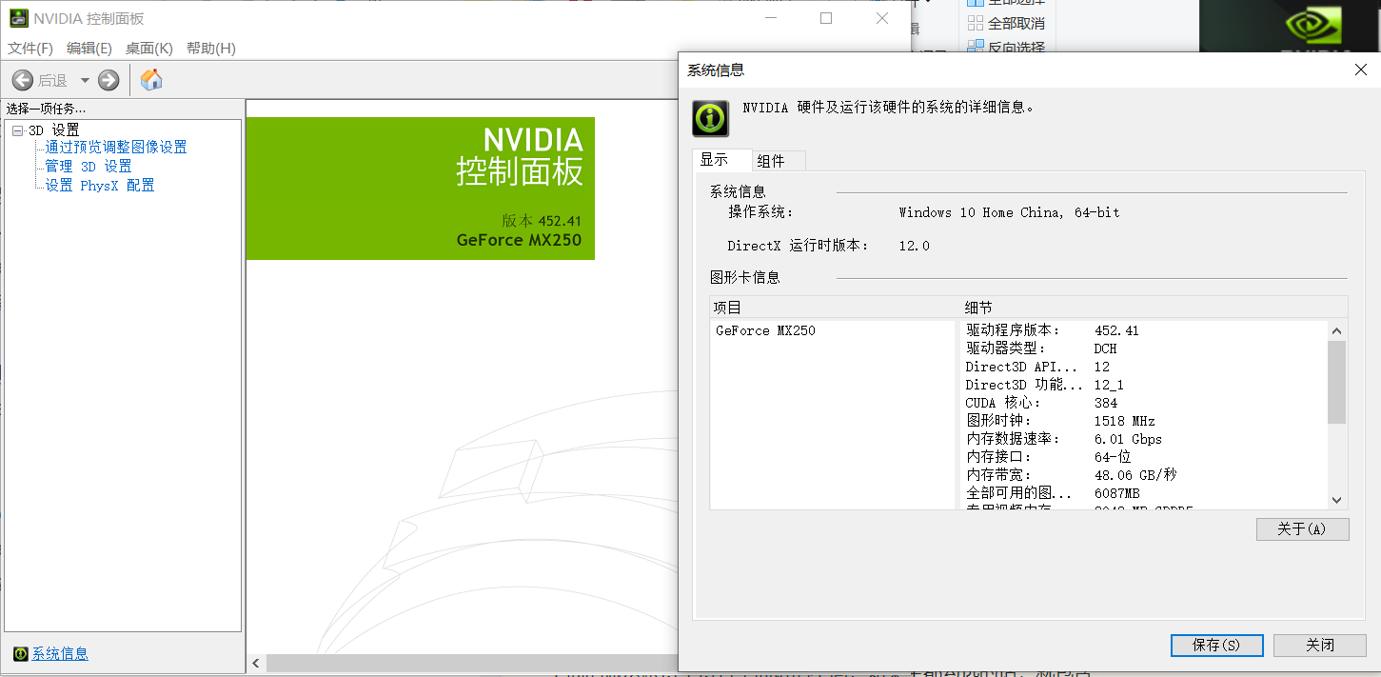This screenshot has width=1381, height=677.
Task: Click the Direct3D 功能 12_1 row
Action: coord(1145,385)
